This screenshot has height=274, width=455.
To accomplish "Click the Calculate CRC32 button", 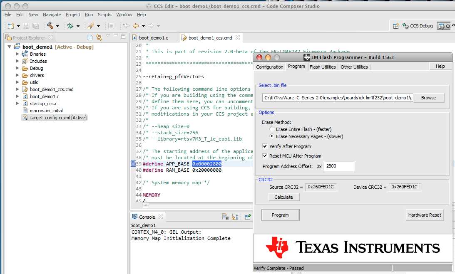I will (283, 197).
